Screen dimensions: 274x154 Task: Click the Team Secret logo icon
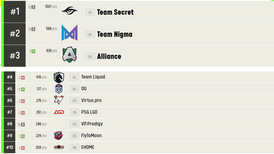(x=70, y=11)
